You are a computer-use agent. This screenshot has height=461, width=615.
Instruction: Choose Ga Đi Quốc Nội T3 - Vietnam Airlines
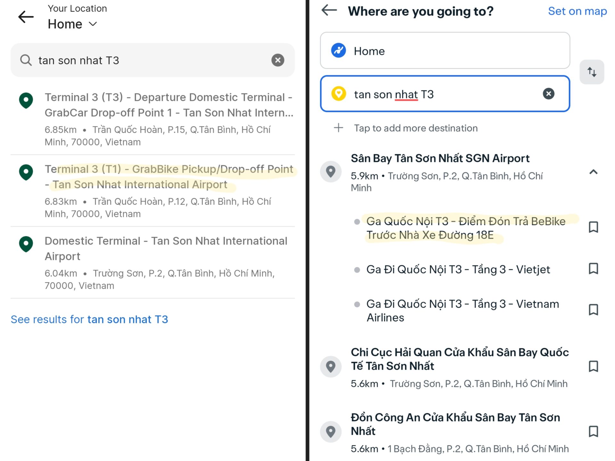pos(463,311)
